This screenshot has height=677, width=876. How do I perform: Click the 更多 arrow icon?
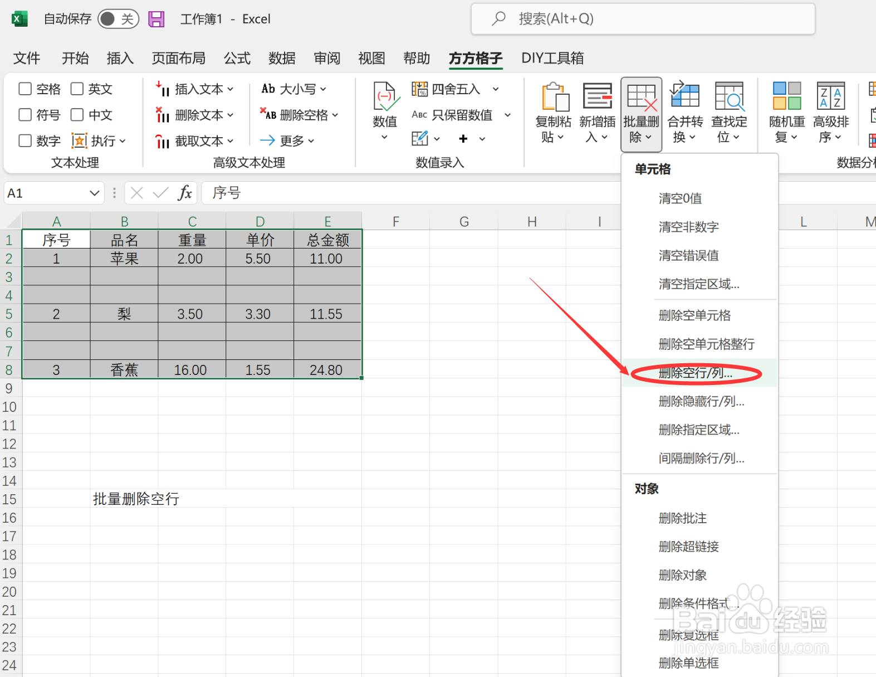tap(268, 140)
